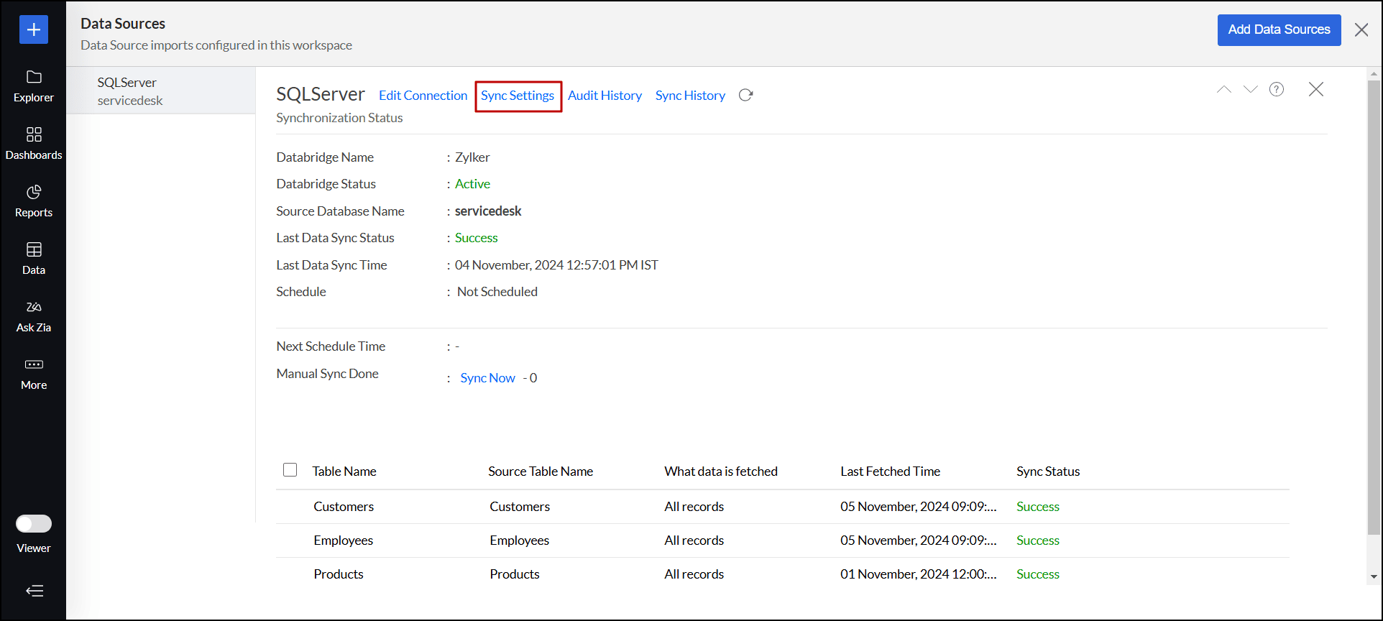Click the refresh icon beside Sync History
The image size is (1383, 621).
tap(745, 96)
